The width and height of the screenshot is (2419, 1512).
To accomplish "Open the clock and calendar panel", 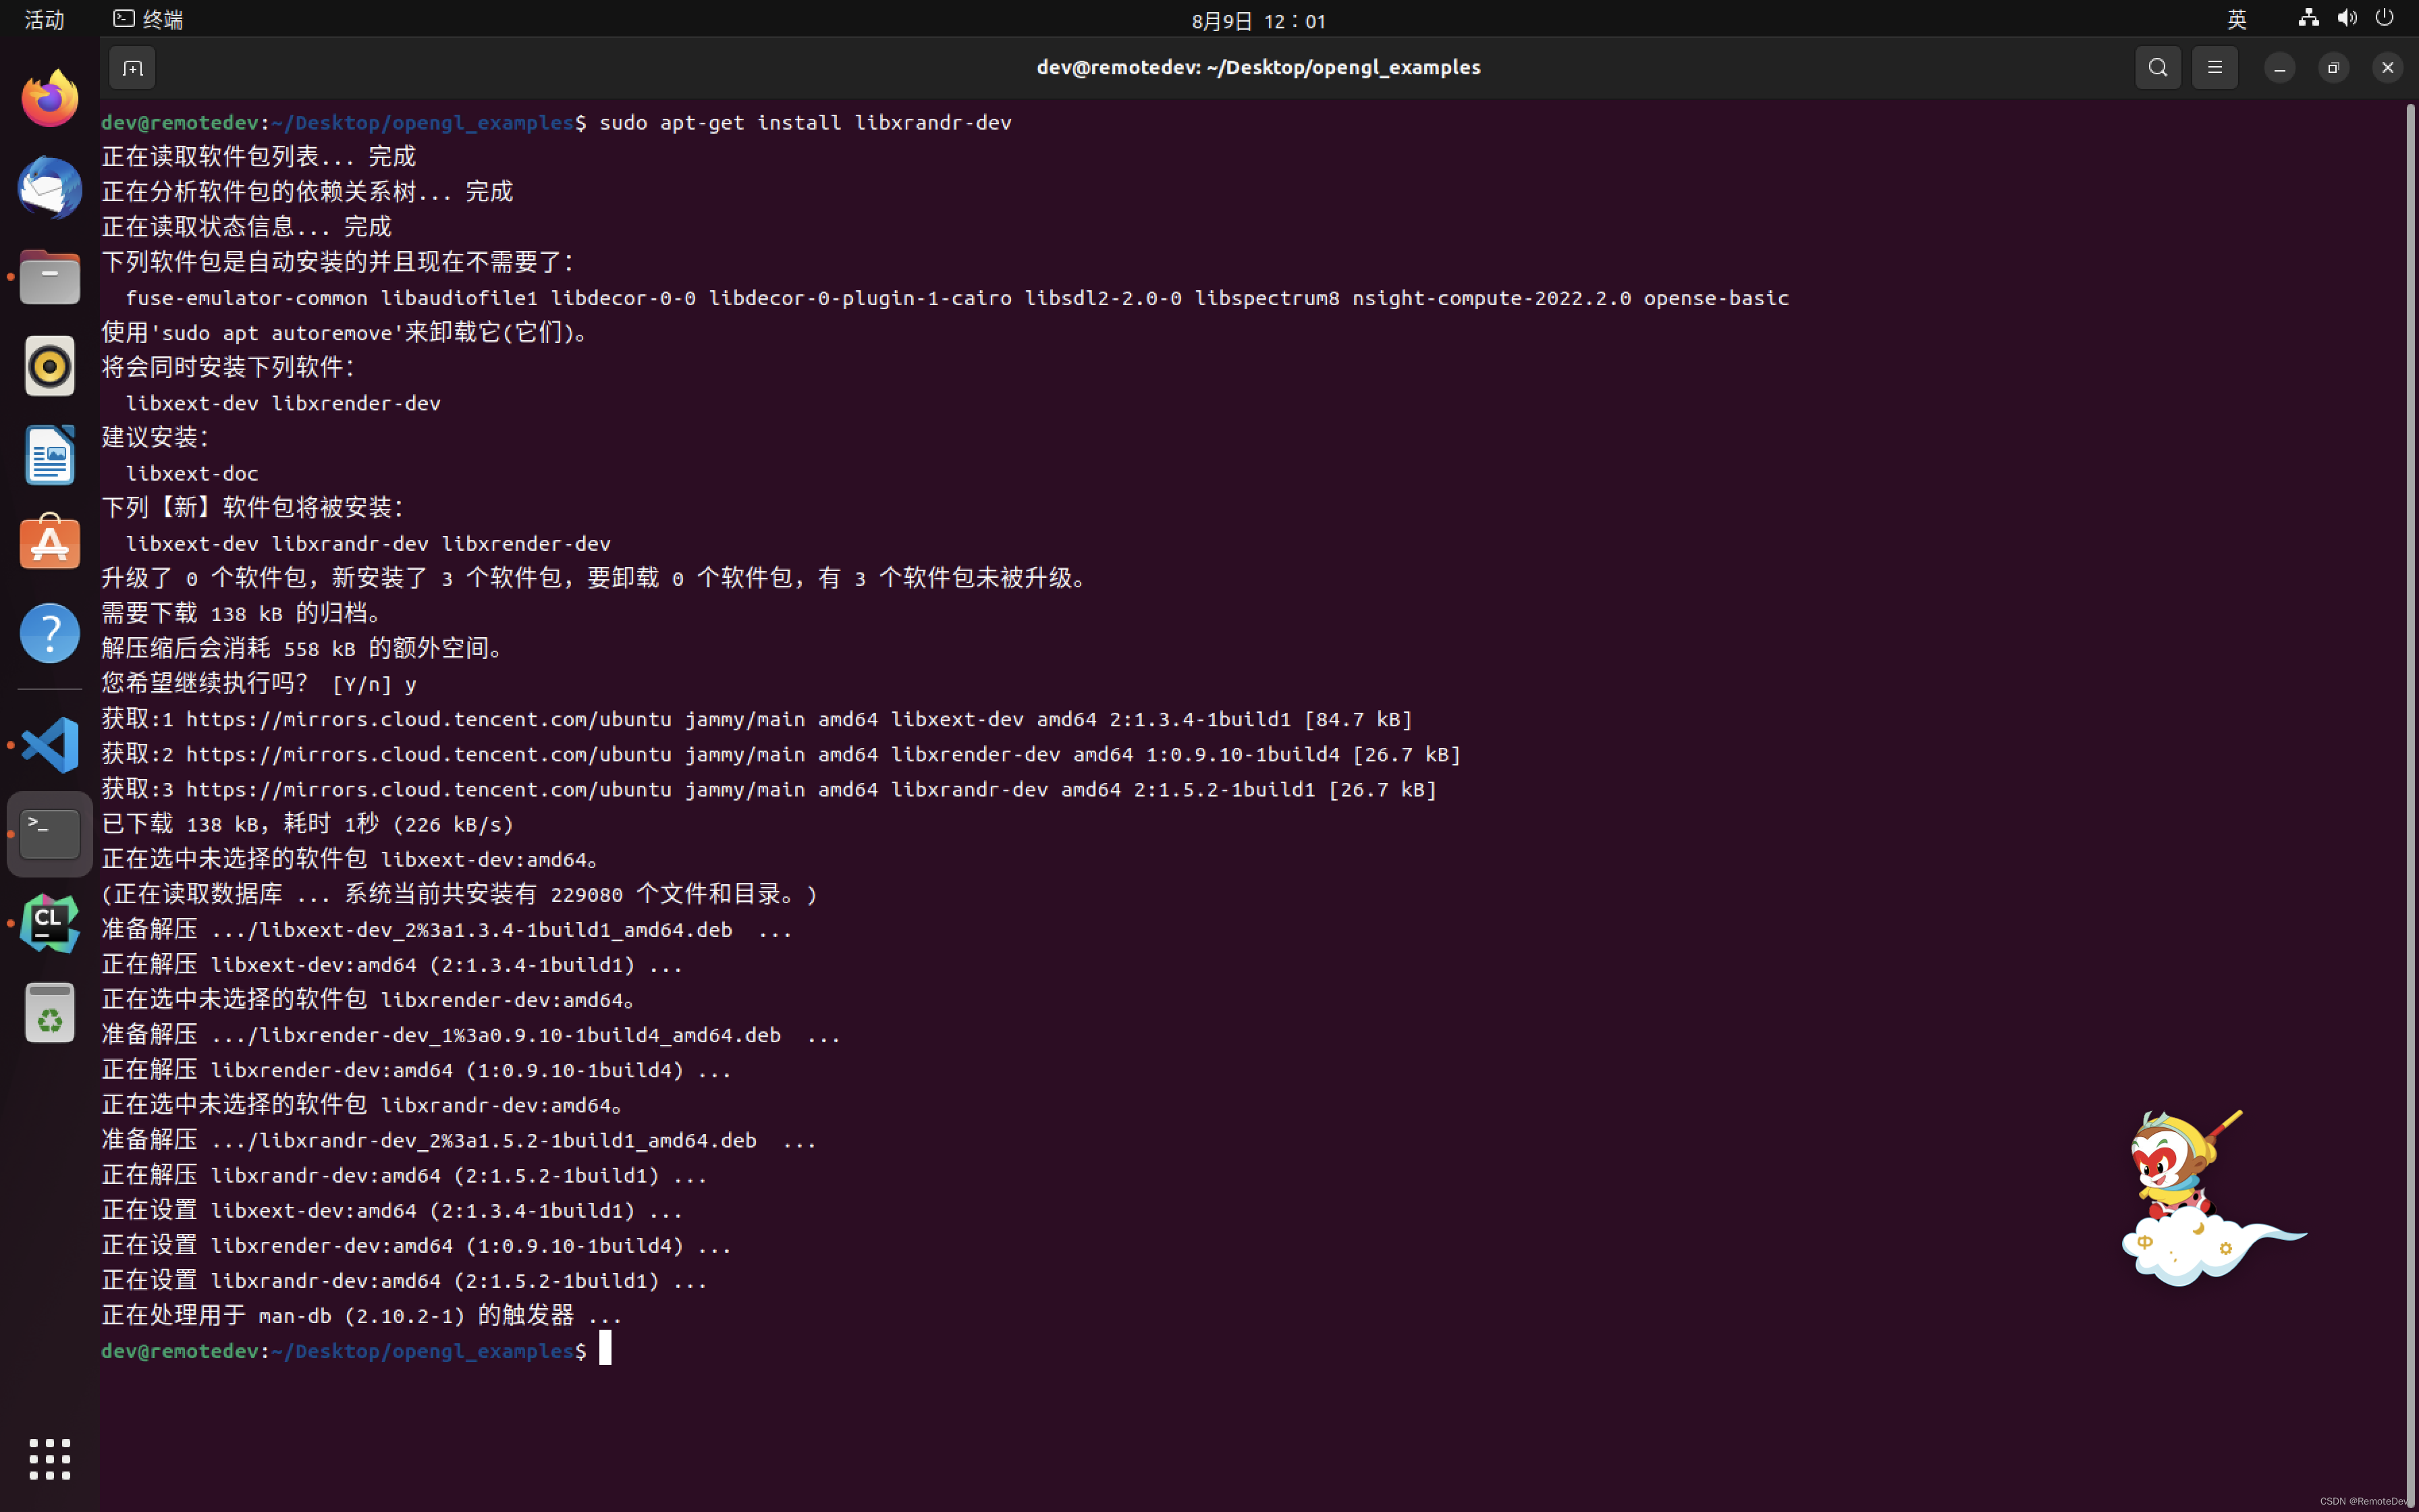I will pos(1259,20).
